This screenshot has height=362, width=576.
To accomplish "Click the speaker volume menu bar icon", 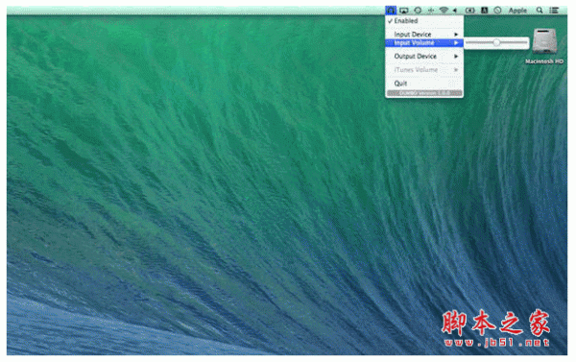I will coord(455,11).
